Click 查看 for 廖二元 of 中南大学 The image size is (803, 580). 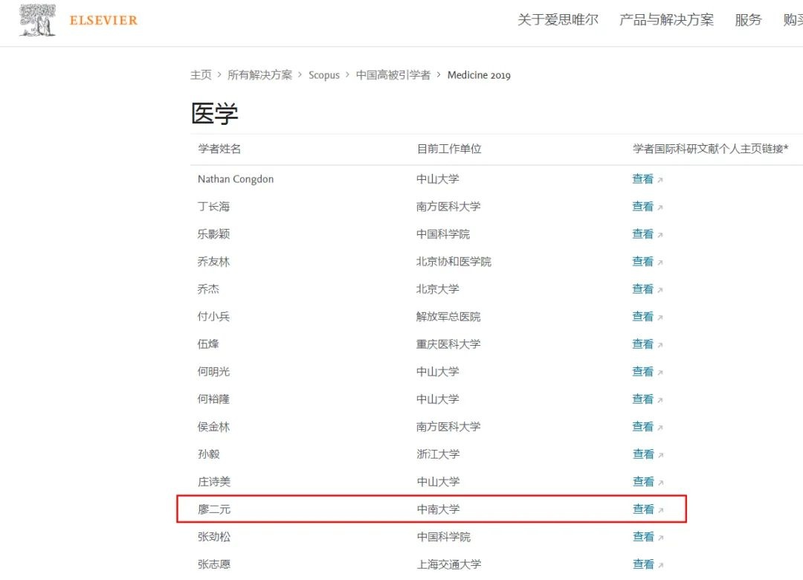pos(642,509)
